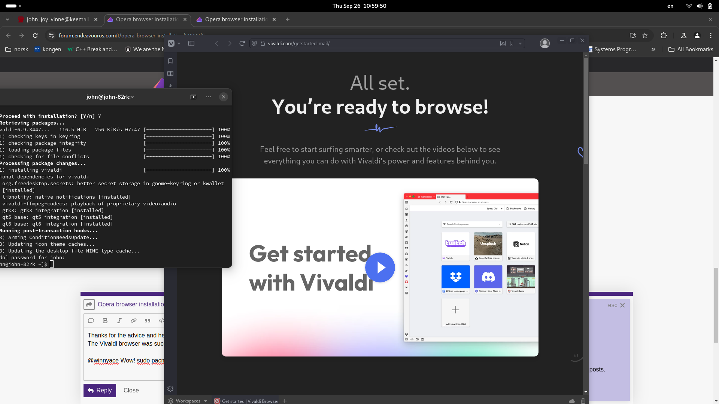Open Vivaldi Bookmarks panel
The height and width of the screenshot is (404, 719).
point(170,61)
